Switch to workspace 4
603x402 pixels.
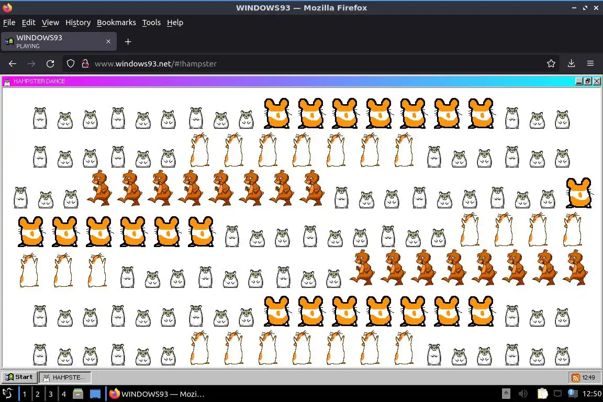pyautogui.click(x=63, y=394)
